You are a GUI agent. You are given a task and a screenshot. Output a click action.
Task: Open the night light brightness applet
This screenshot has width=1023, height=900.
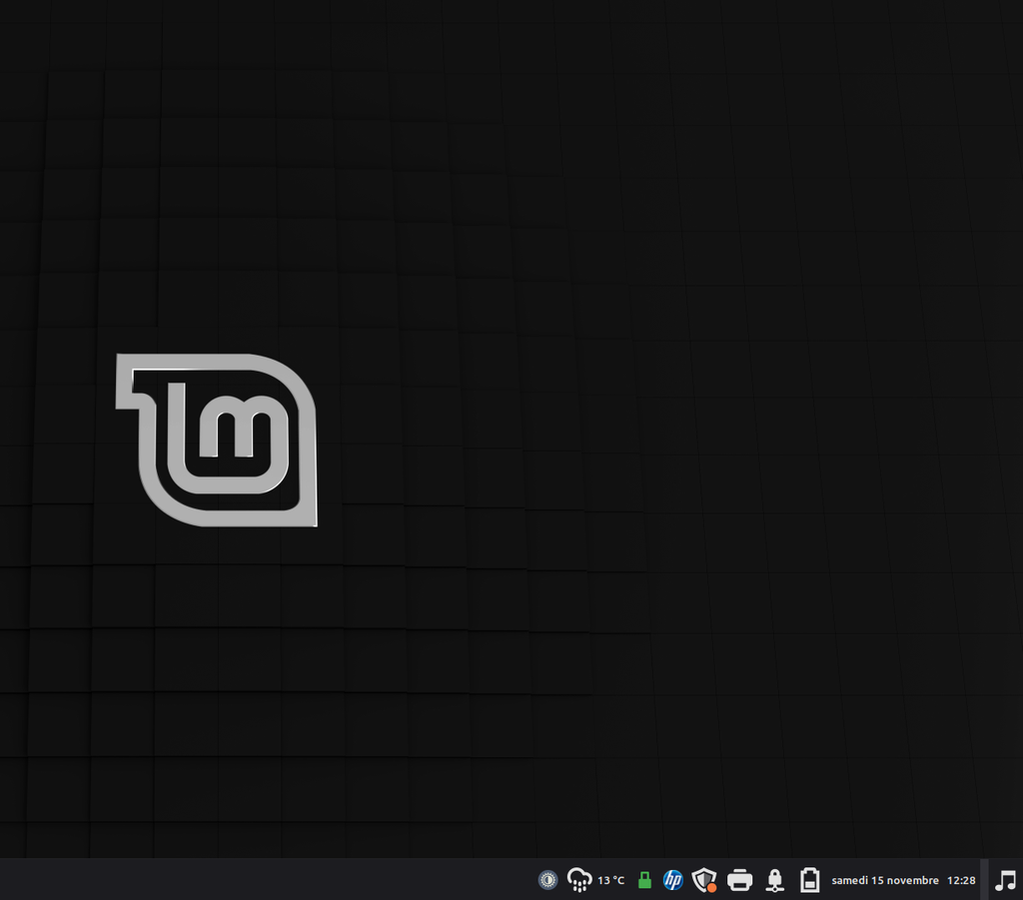pos(547,880)
